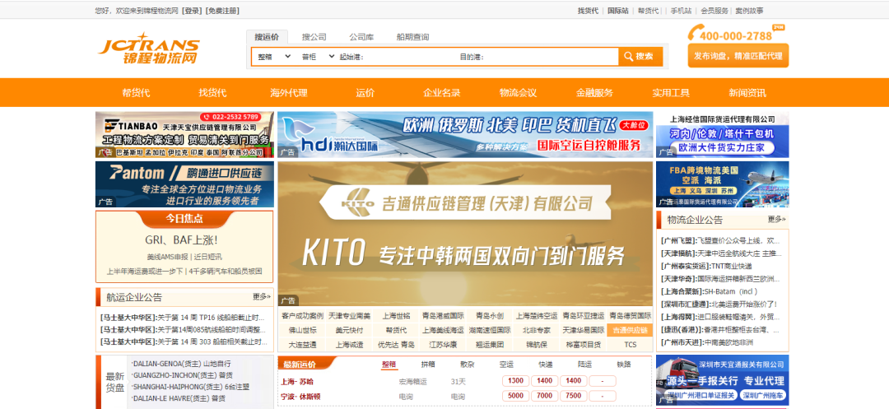The width and height of the screenshot is (889, 409).
Task: Click the 客户成功案例 cell
Action: pyautogui.click(x=301, y=316)
